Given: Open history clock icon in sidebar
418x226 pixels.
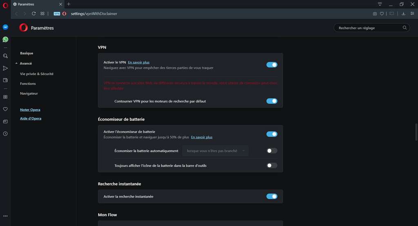Looking at the screenshot, I should click(5, 133).
